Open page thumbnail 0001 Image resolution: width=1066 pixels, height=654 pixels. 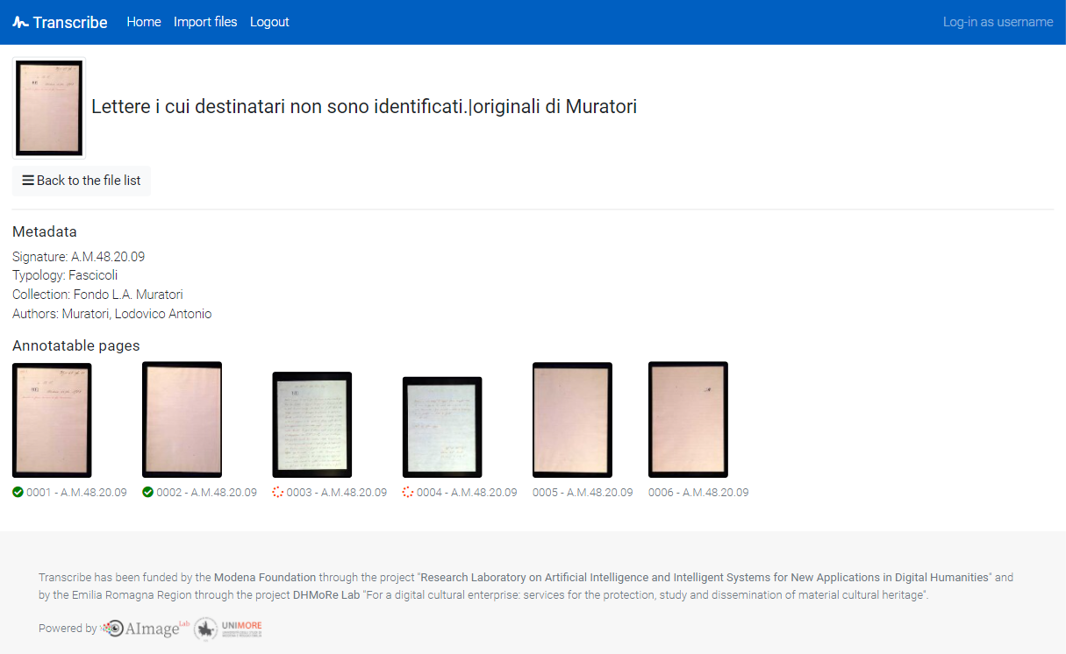coord(52,420)
